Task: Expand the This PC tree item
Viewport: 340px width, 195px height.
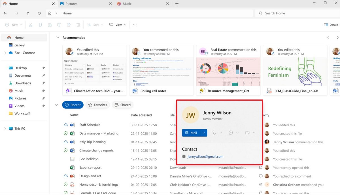Action: pyautogui.click(x=5, y=128)
